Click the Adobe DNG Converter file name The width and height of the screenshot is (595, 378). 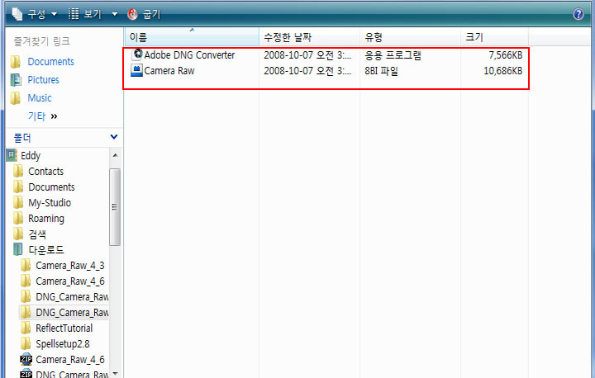click(x=189, y=55)
